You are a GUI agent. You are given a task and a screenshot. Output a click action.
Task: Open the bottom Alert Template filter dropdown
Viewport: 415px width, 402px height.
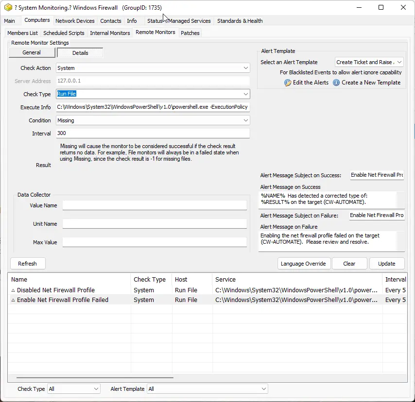[263, 389]
